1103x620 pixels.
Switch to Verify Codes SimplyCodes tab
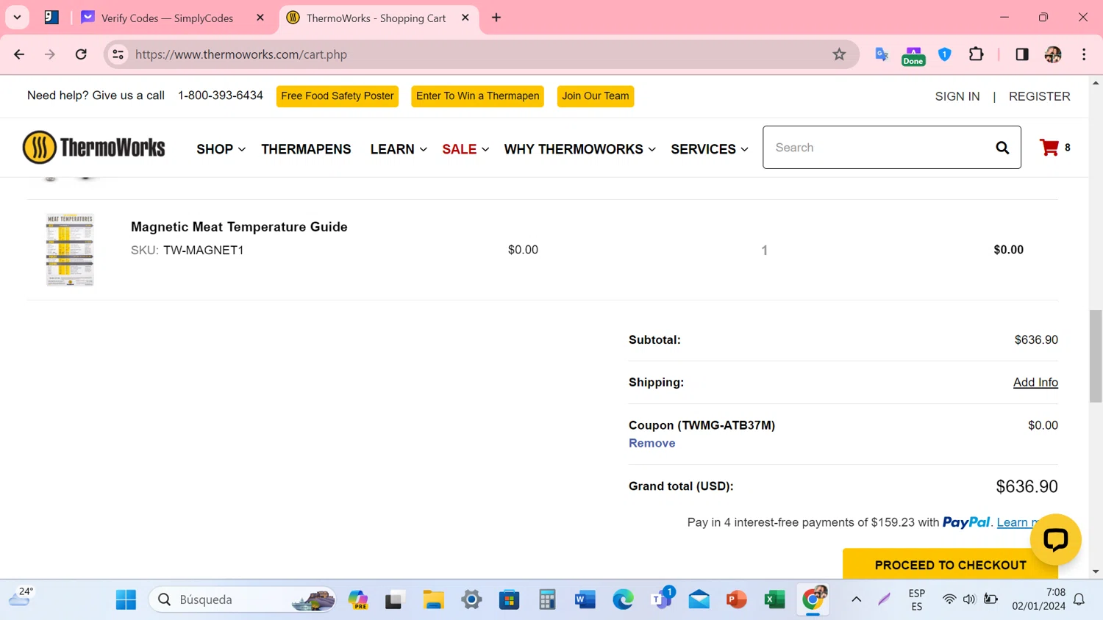173,18
